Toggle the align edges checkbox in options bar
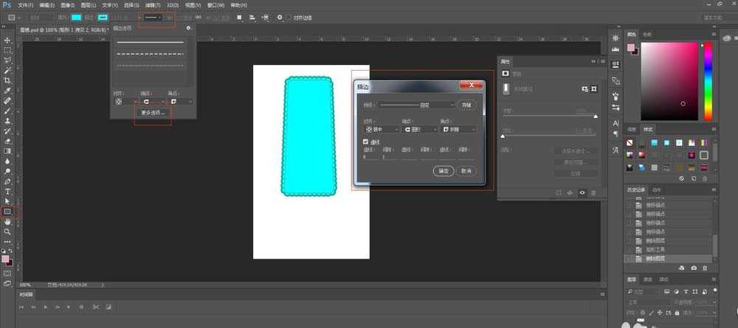 click(289, 17)
